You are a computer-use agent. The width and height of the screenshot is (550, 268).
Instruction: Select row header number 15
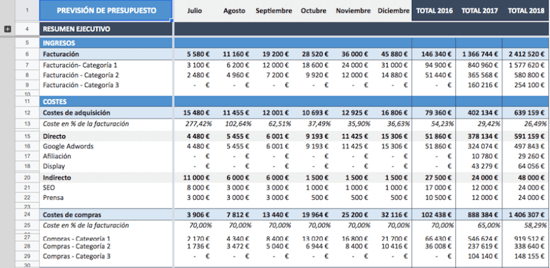pyautogui.click(x=27, y=137)
